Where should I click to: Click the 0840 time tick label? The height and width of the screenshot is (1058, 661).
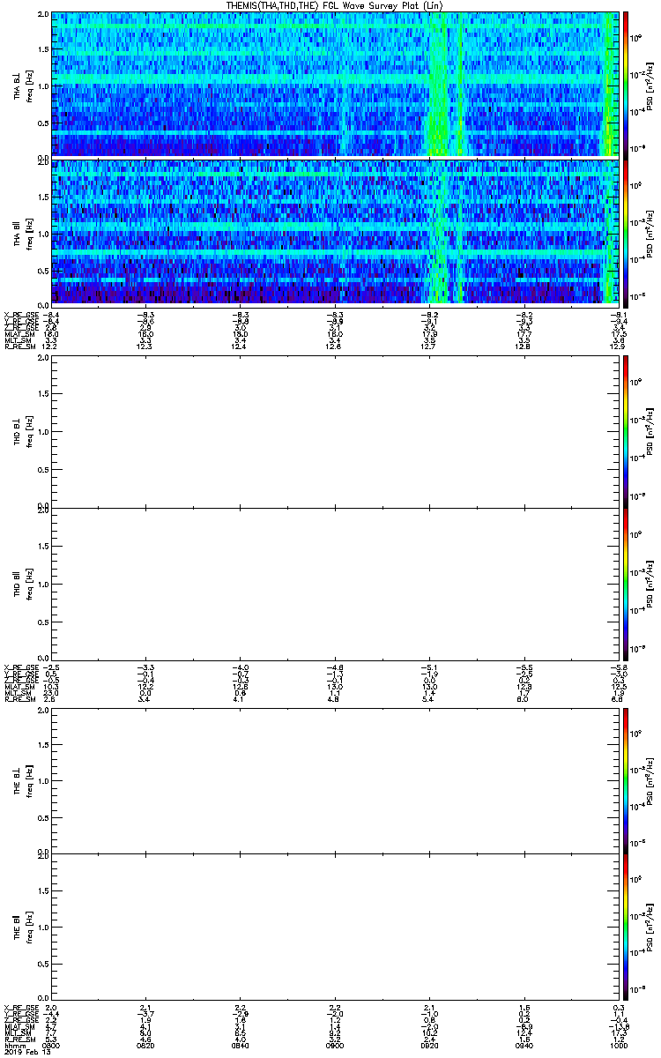point(241,1045)
